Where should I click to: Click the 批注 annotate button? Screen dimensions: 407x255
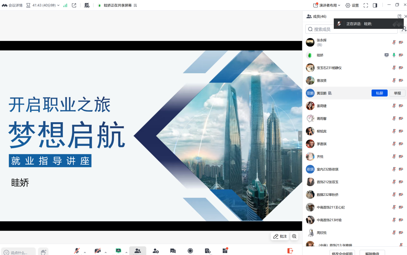(280, 236)
